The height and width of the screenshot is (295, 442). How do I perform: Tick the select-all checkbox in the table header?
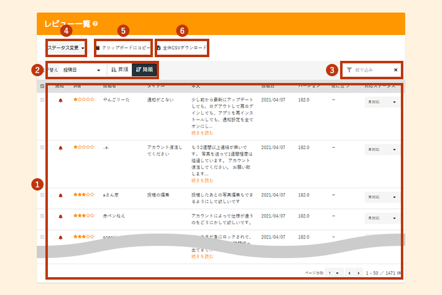(42, 87)
